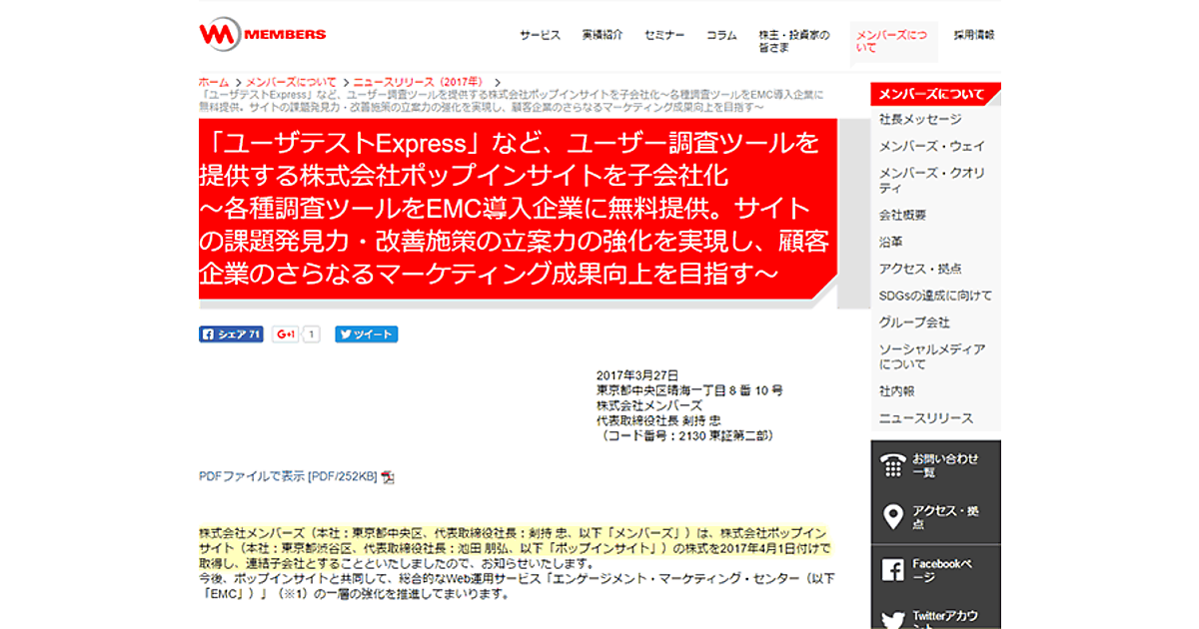Viewport: 1199px width, 629px height.
Task: Open グループ会社 in sidebar
Action: tap(914, 322)
